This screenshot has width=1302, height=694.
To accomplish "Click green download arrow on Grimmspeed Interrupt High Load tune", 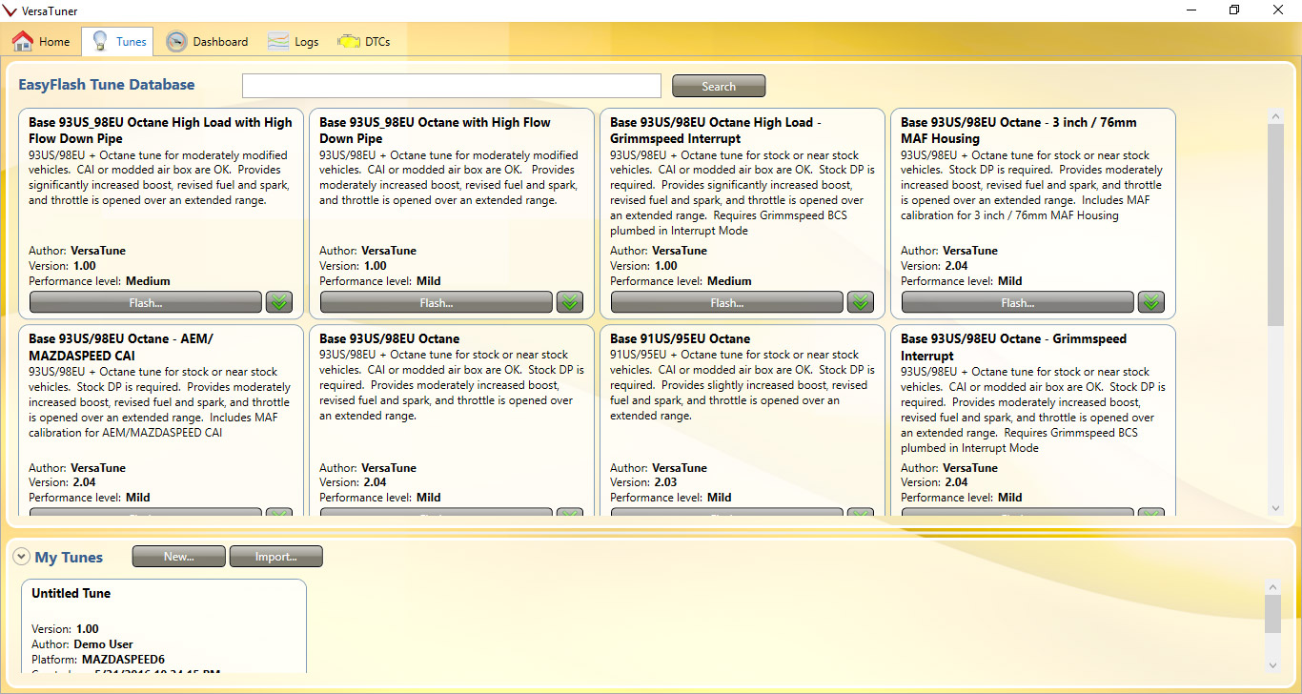I will (861, 302).
